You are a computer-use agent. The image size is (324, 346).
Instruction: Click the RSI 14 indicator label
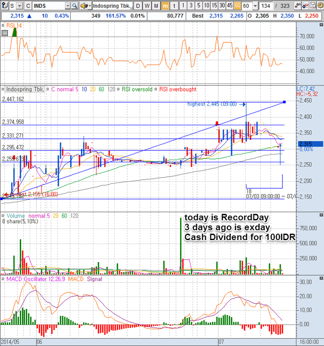(14, 26)
